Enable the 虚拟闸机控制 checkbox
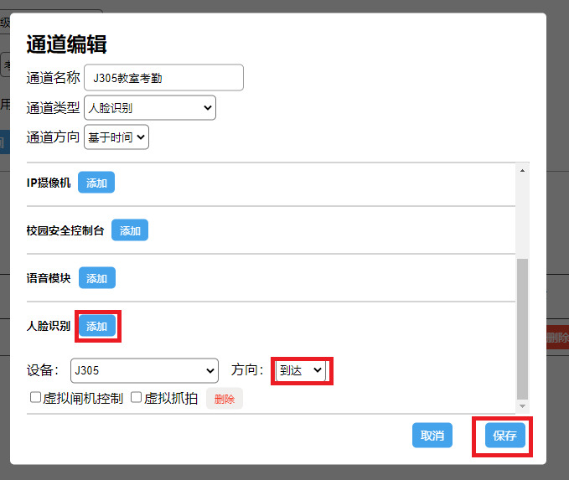The image size is (569, 480). 36,398
